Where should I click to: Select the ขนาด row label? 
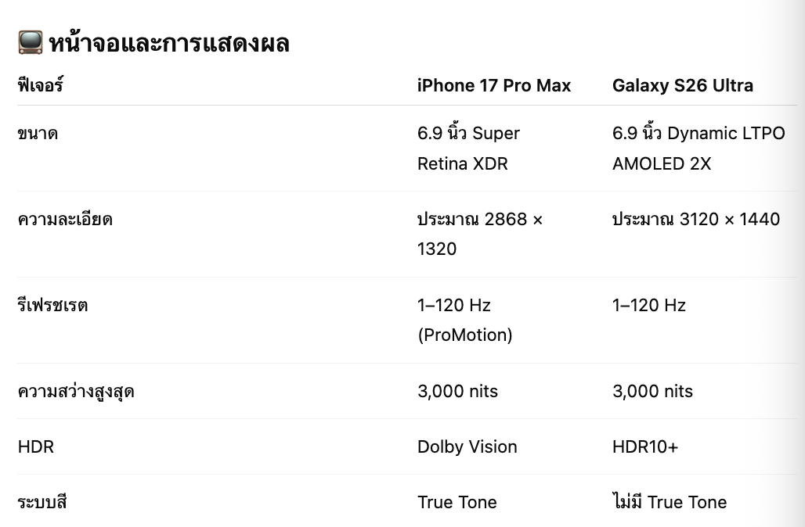[38, 134]
